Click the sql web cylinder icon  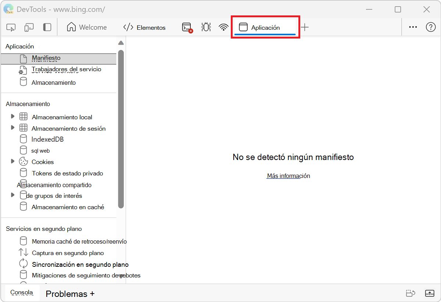click(23, 150)
